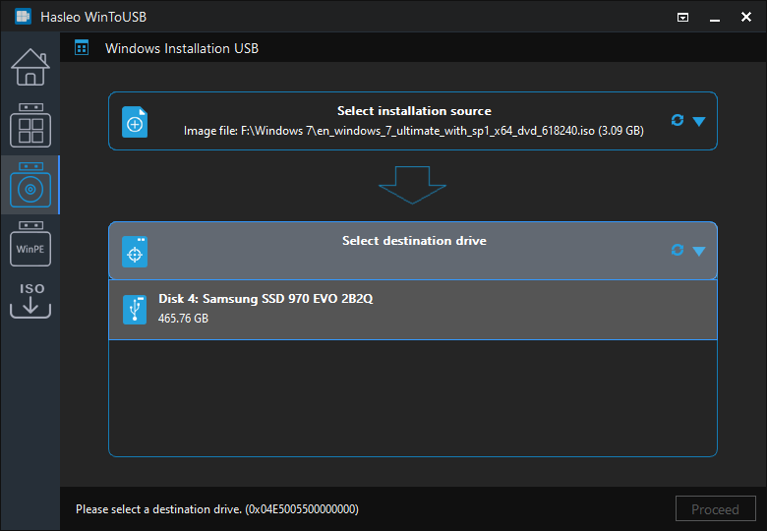Image resolution: width=767 pixels, height=531 pixels.
Task: Open the ISO download sidebar icon
Action: (30, 301)
